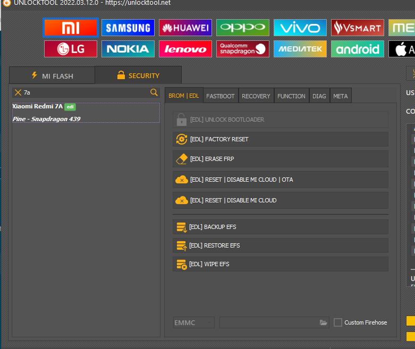Click [EDL] UNLOCK BOOTLOADER button
The width and height of the screenshot is (415, 349).
(x=281, y=120)
